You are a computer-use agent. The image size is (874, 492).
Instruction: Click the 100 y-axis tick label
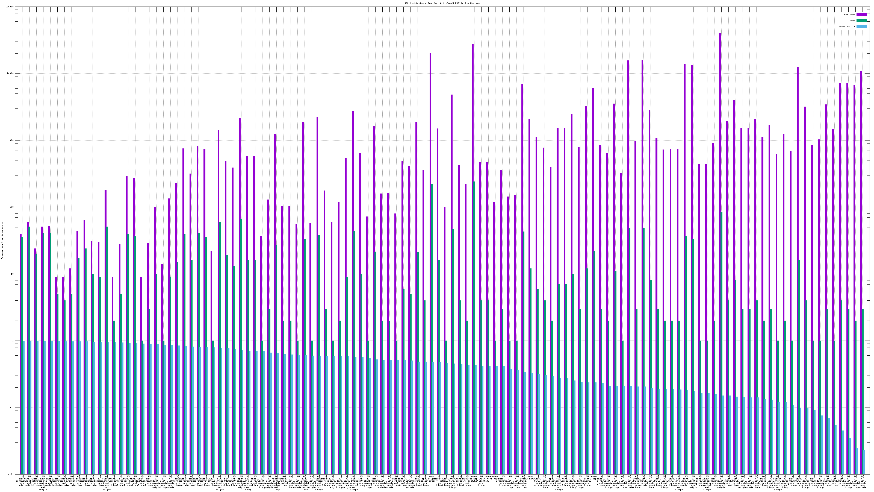point(12,207)
